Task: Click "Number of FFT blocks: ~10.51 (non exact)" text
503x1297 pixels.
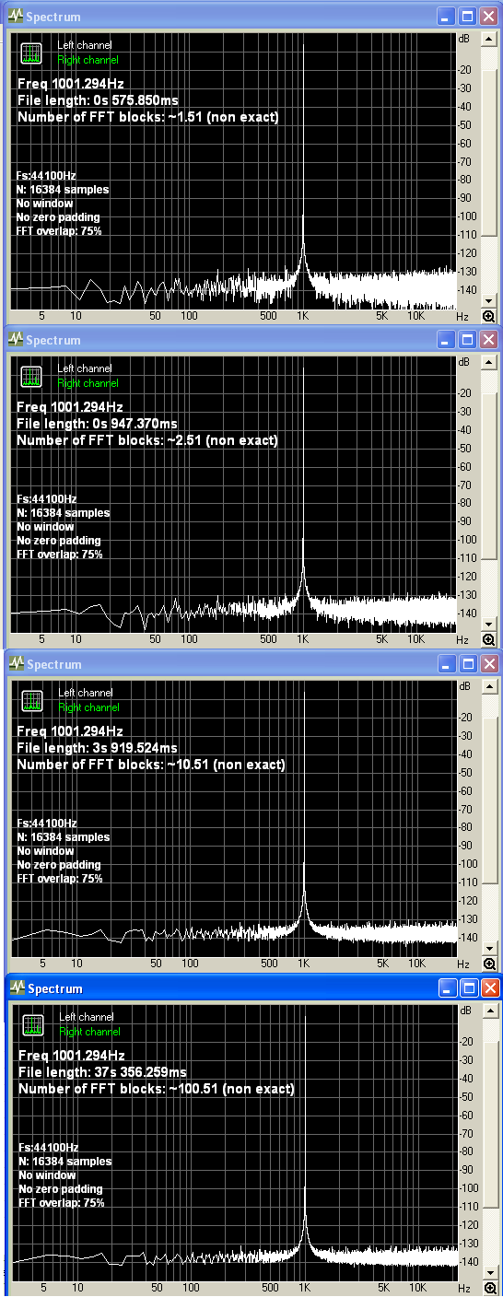Action: [x=151, y=765]
